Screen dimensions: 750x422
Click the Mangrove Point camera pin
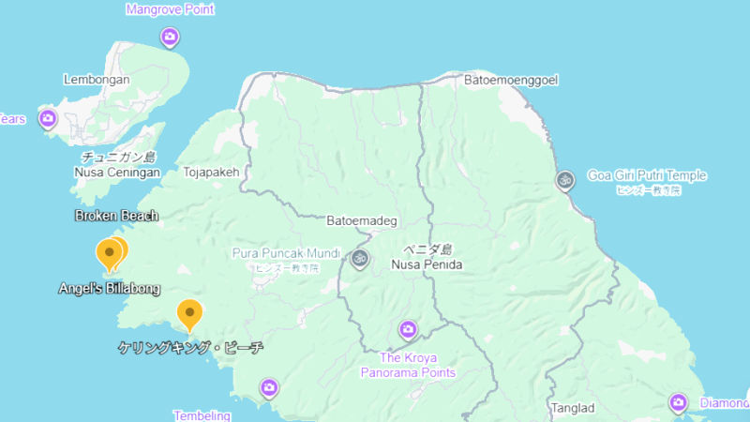click(170, 38)
